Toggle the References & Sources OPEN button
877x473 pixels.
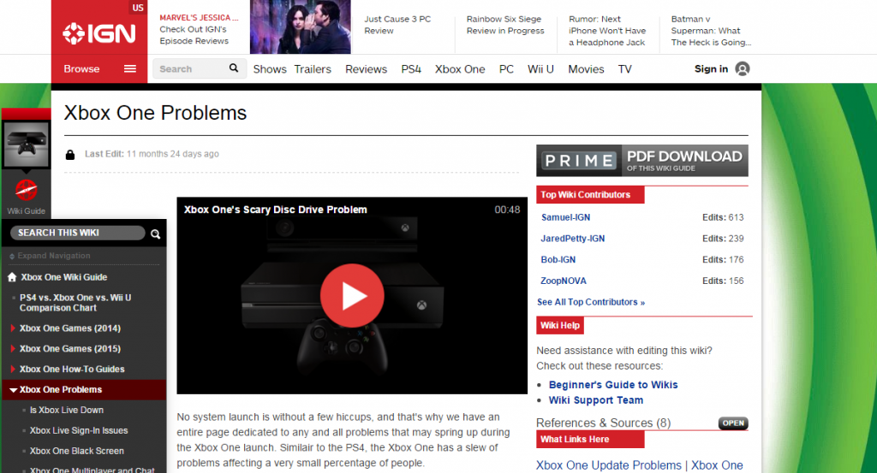[x=732, y=423]
